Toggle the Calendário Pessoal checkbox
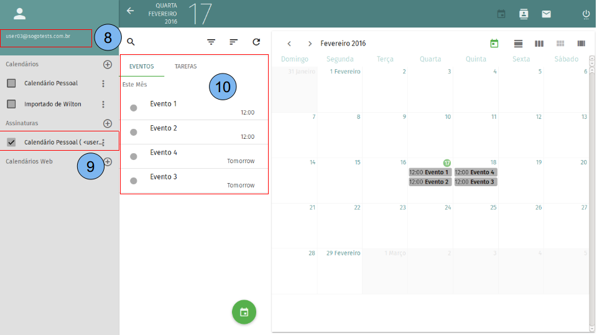 (x=11, y=83)
